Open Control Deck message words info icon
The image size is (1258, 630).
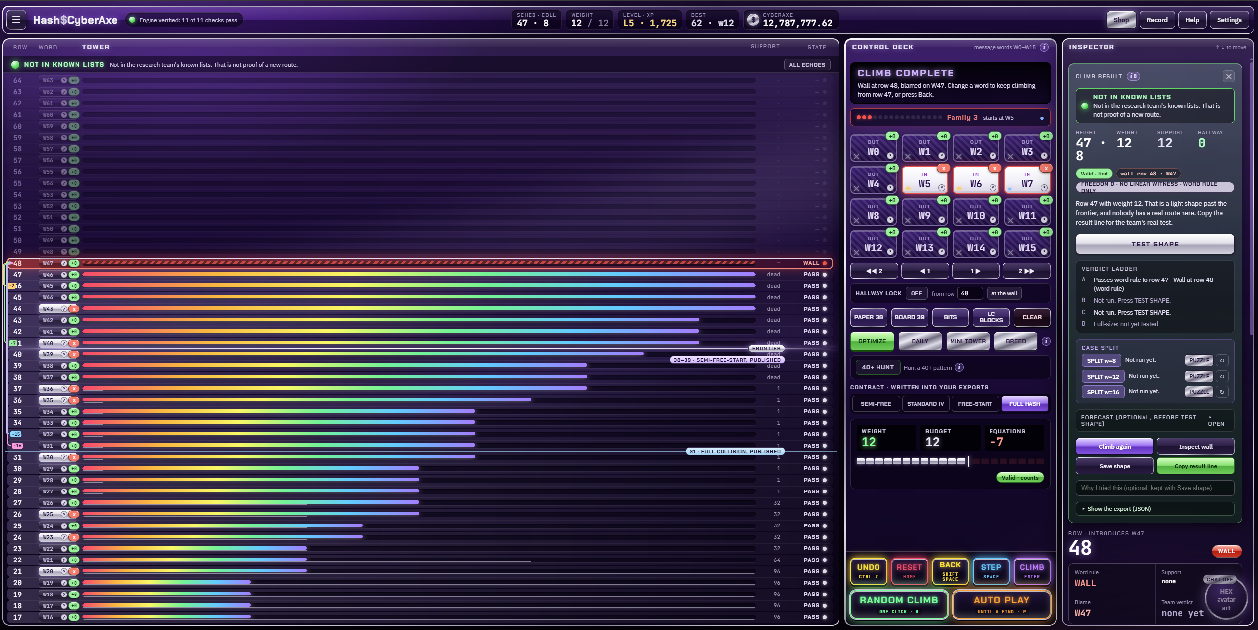pos(1044,47)
